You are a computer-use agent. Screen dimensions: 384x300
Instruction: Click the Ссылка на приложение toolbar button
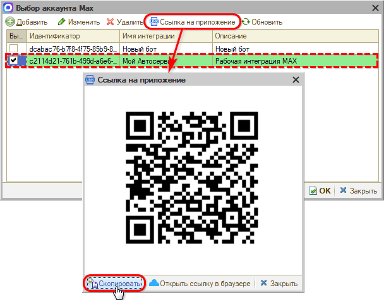[191, 22]
